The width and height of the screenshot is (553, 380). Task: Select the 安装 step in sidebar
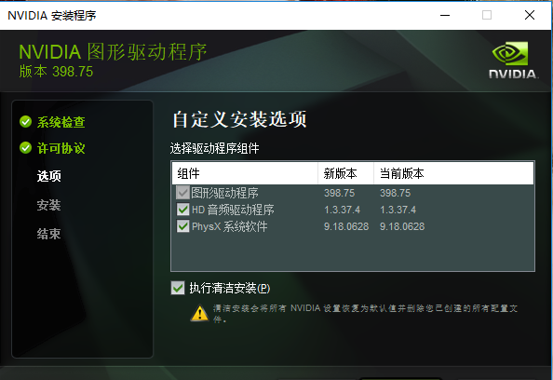pyautogui.click(x=49, y=205)
